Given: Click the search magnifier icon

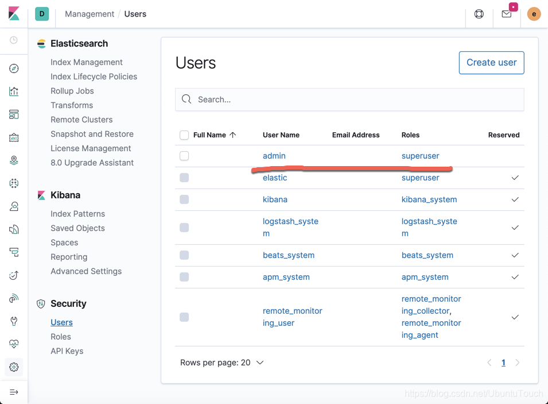Looking at the screenshot, I should (x=186, y=99).
